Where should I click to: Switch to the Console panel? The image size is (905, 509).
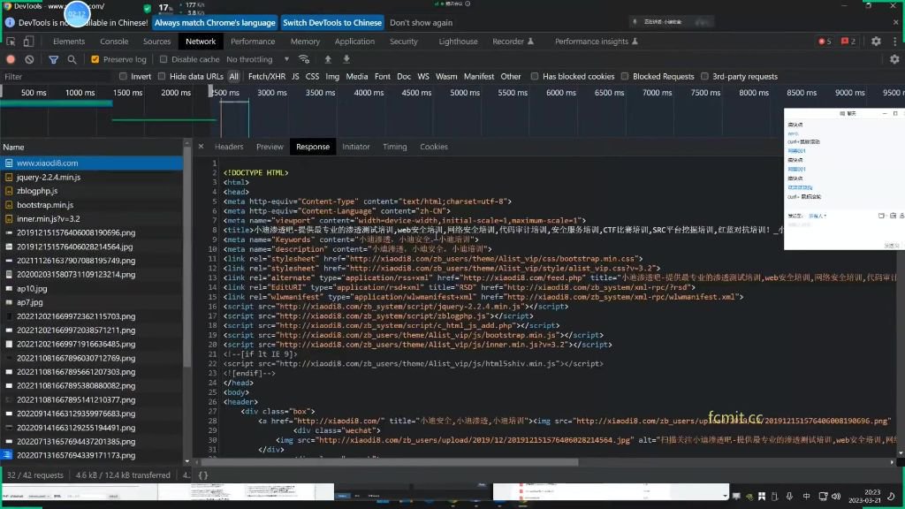[x=114, y=42]
